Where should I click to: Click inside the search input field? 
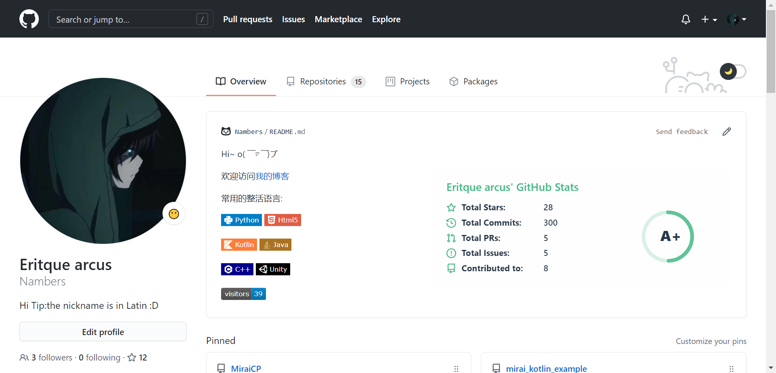coord(121,19)
